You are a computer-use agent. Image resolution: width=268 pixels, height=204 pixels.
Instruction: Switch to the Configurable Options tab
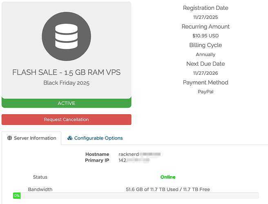[95, 138]
